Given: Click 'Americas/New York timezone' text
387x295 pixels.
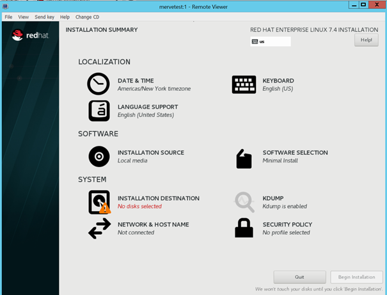Looking at the screenshot, I should pos(154,88).
